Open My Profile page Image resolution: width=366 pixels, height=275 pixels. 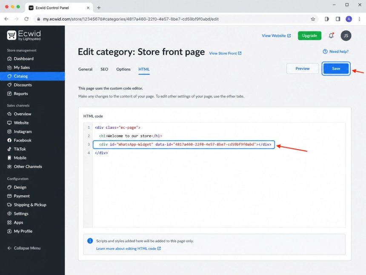pyautogui.click(x=23, y=231)
